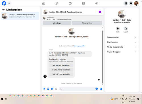Click the taskbar clock showing 10:57 PM
The width and height of the screenshot is (142, 104).
pos(132,99)
